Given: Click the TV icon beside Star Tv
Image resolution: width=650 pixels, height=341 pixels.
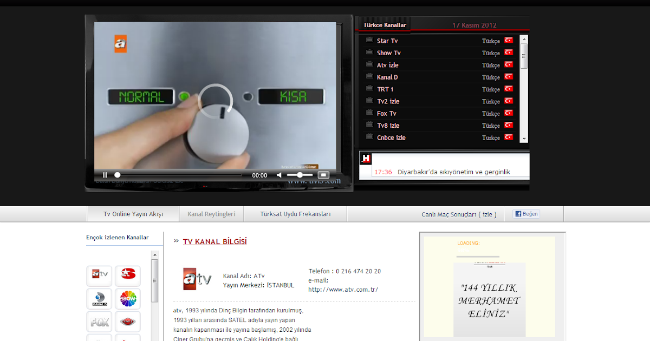Looking at the screenshot, I should click(x=370, y=40).
